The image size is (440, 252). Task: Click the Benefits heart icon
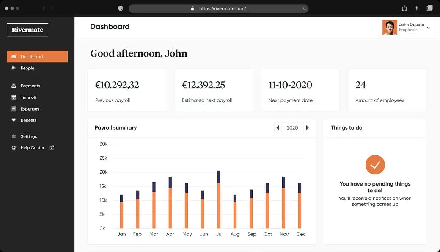14,120
